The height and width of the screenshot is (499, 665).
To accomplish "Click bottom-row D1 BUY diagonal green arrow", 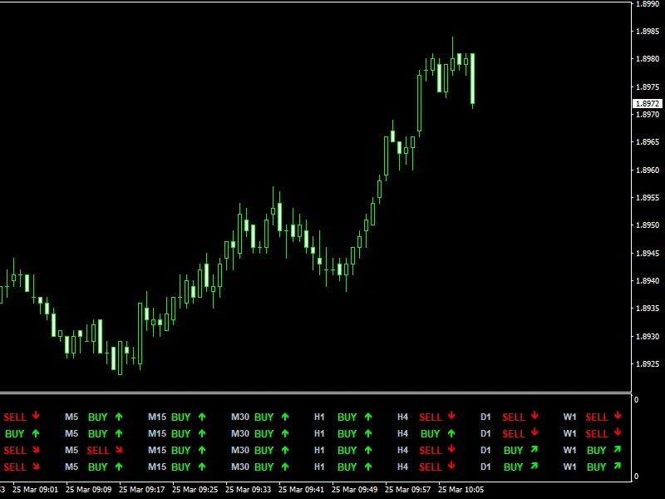I will [x=534, y=466].
